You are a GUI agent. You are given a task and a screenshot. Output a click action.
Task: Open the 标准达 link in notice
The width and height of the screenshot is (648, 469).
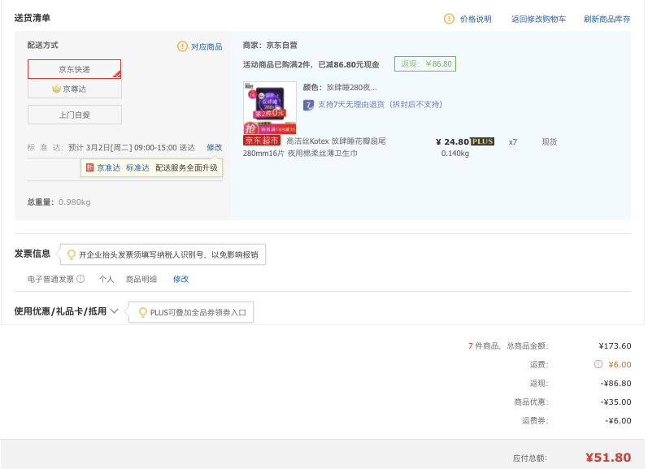[137, 167]
